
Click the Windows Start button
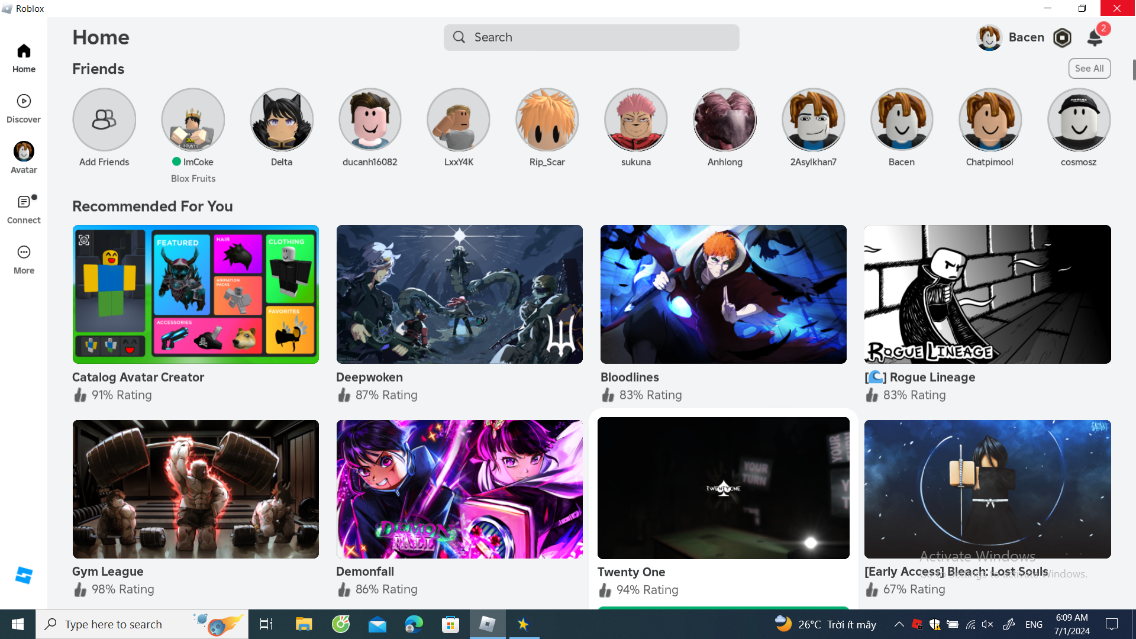pyautogui.click(x=18, y=624)
